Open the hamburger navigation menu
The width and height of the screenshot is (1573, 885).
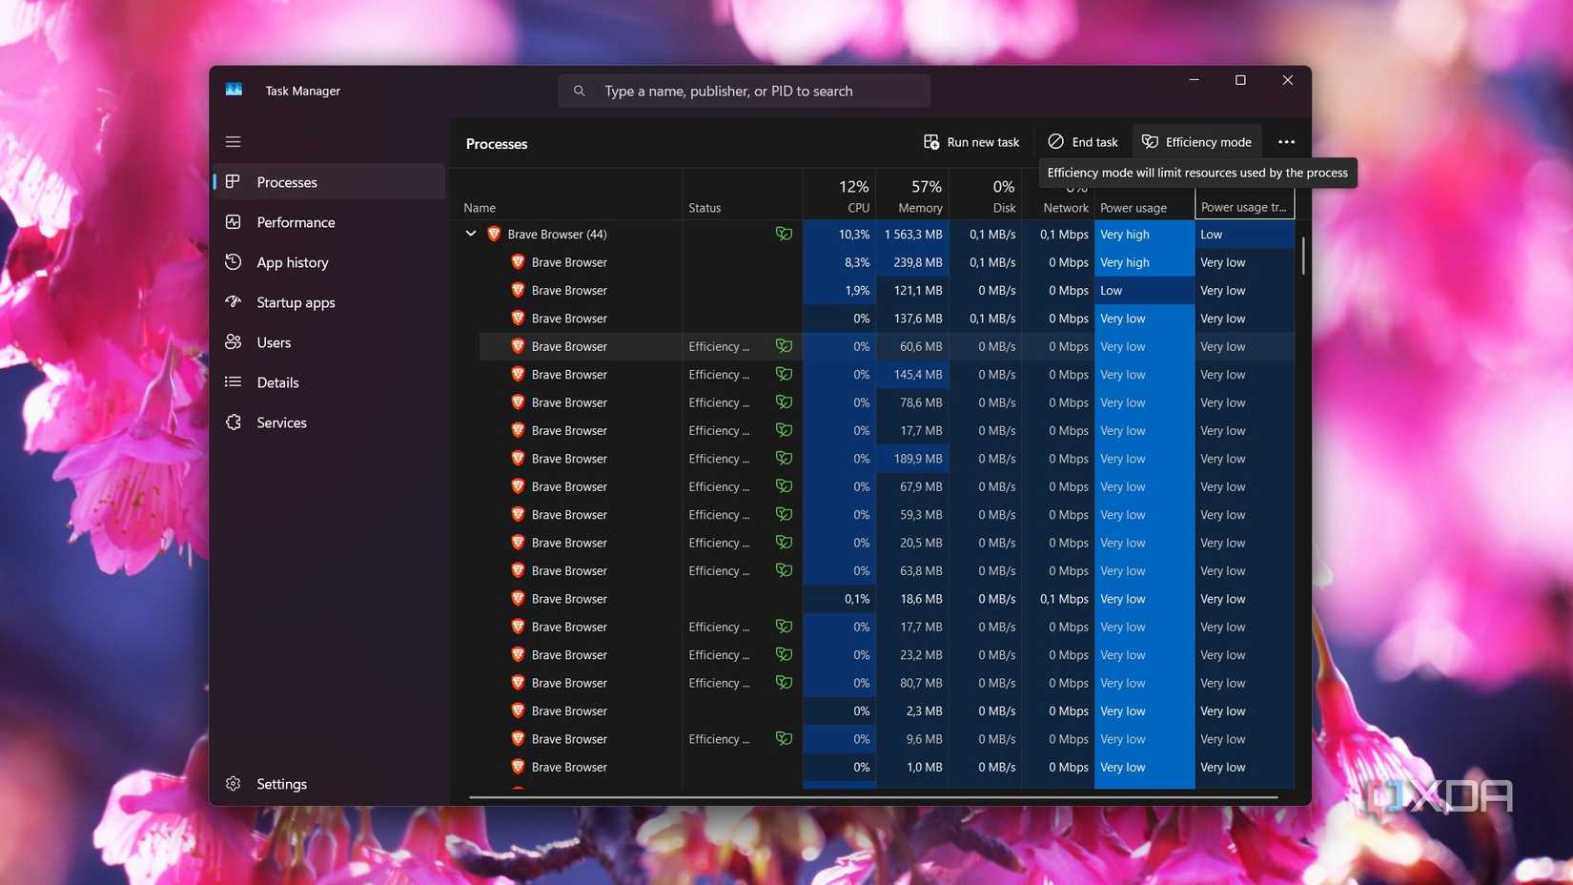[233, 142]
